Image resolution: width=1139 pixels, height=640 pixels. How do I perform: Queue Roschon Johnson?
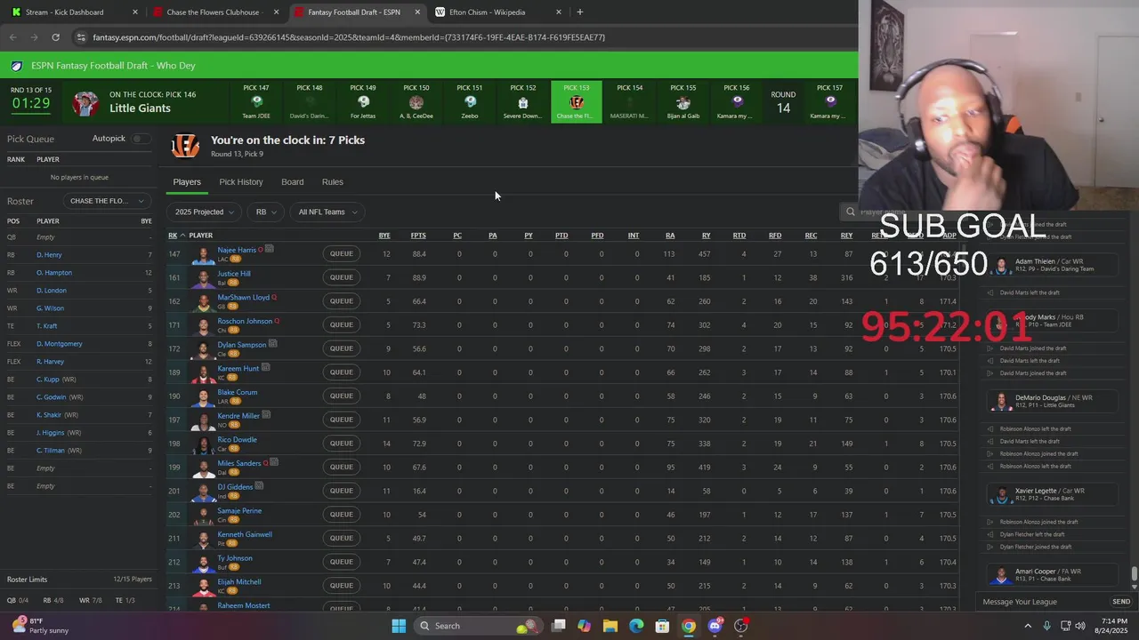[342, 324]
